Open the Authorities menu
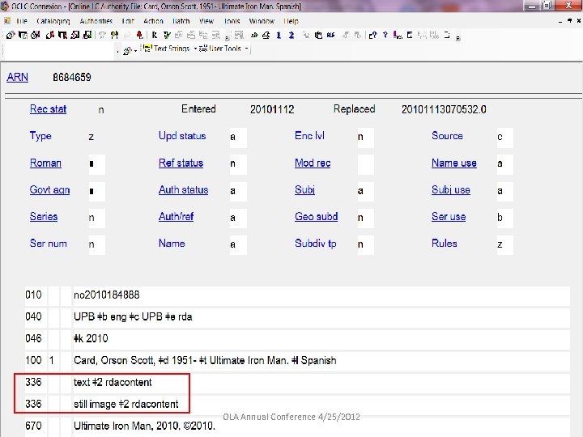 96,21
